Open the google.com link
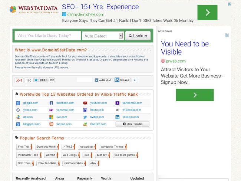 31,103
